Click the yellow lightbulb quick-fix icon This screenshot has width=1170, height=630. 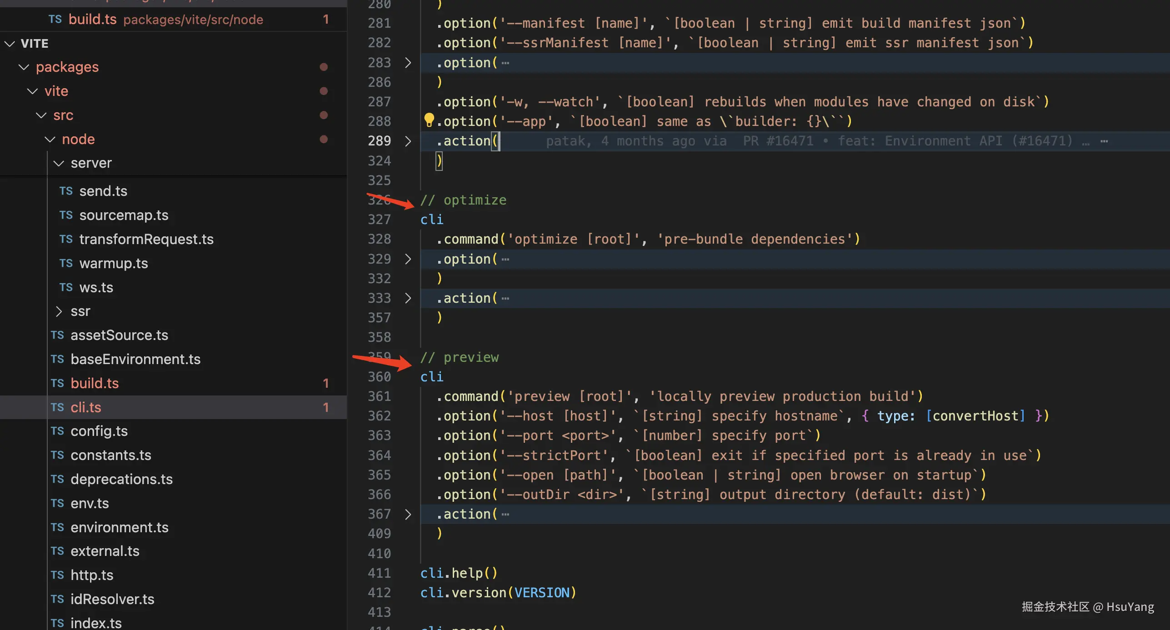click(429, 120)
